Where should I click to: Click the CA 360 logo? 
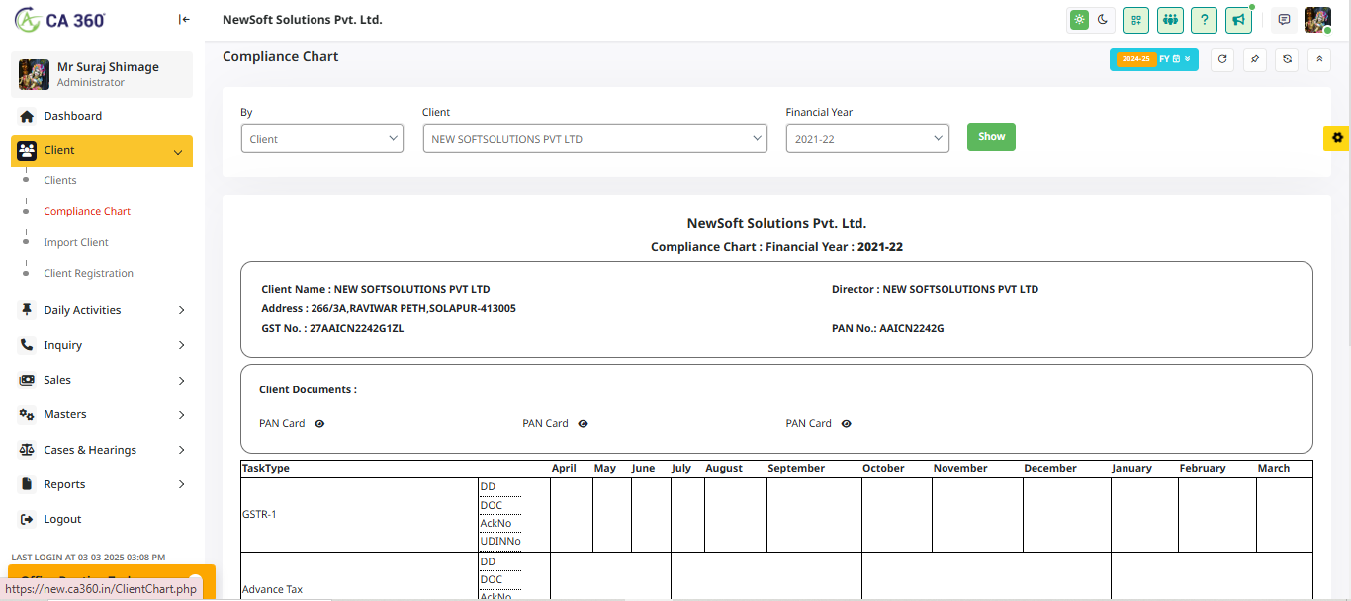pos(60,20)
